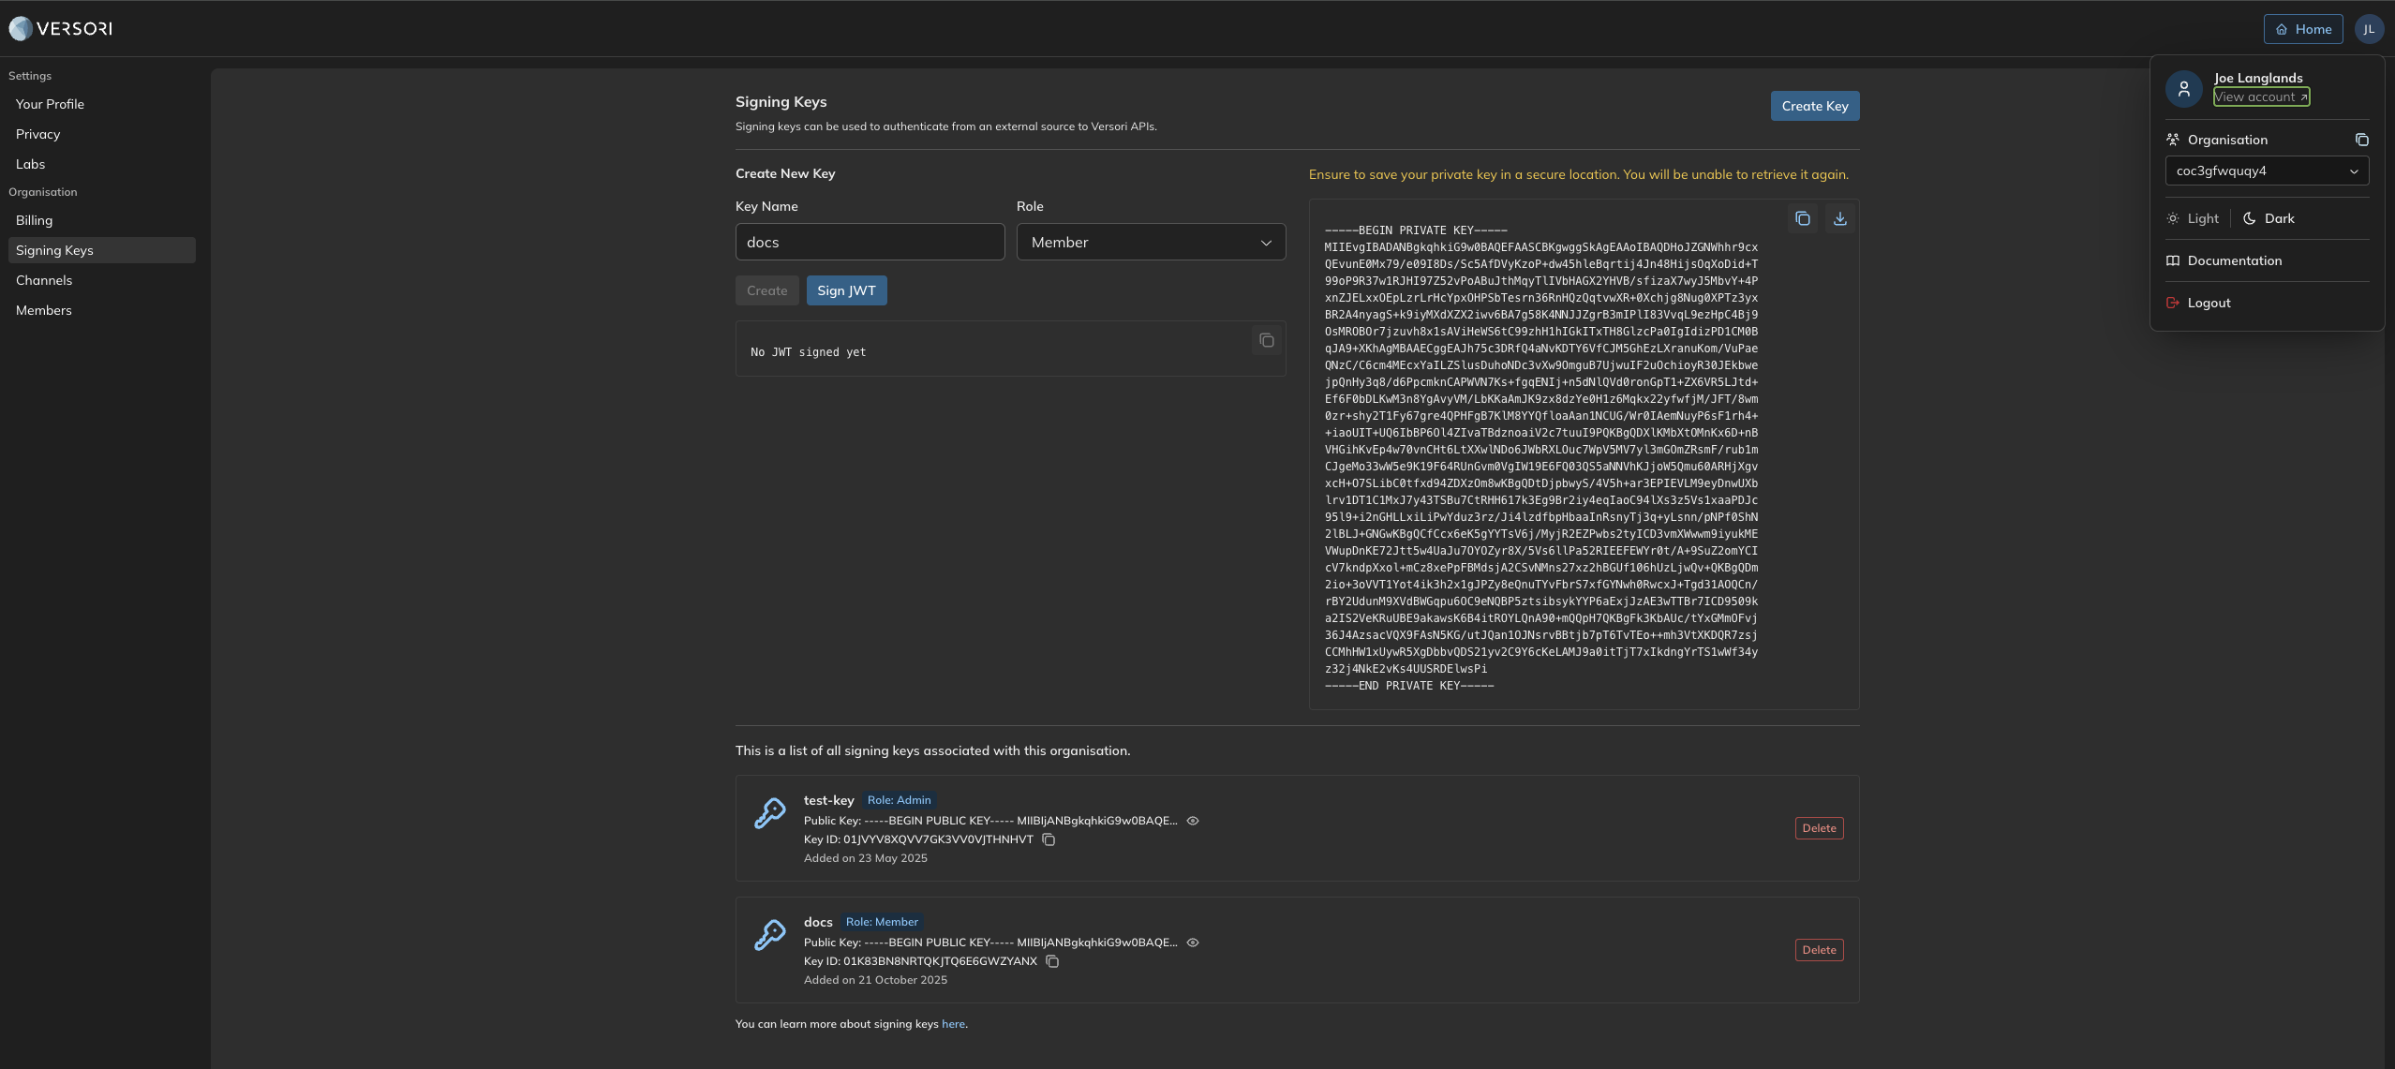
Task: Reveal the docs public key
Action: 1193,943
